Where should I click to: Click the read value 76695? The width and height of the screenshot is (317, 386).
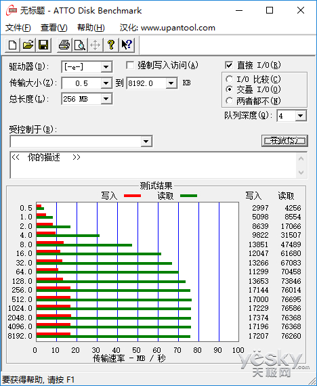coord(291,299)
